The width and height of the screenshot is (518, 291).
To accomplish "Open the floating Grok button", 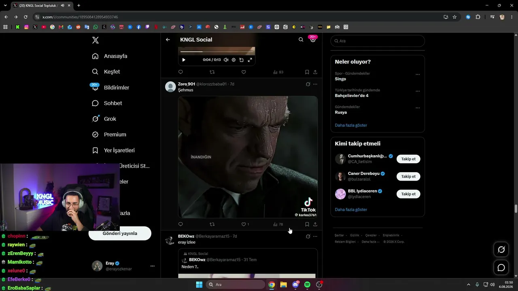I will pos(501,250).
